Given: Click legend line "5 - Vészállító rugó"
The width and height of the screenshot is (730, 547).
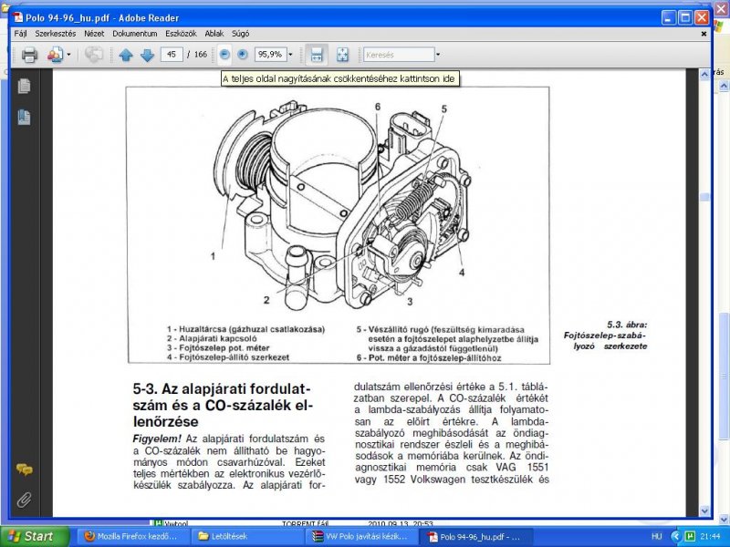Looking at the screenshot, I should tap(447, 338).
